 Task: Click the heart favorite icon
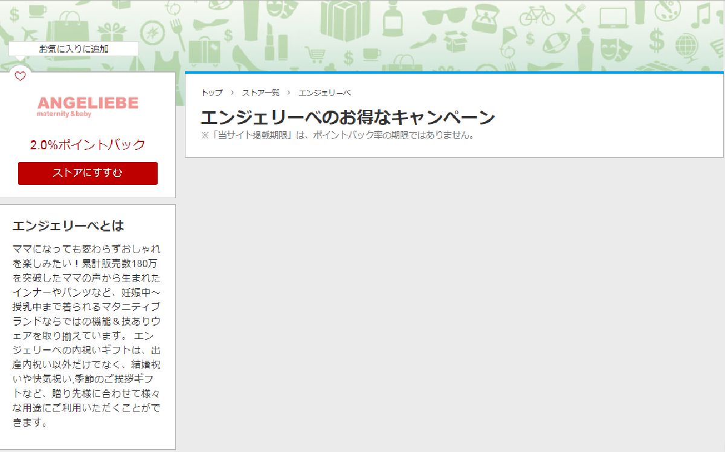coord(20,76)
